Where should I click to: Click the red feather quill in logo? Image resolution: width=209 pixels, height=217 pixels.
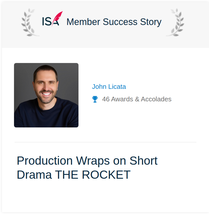pyautogui.click(x=57, y=19)
